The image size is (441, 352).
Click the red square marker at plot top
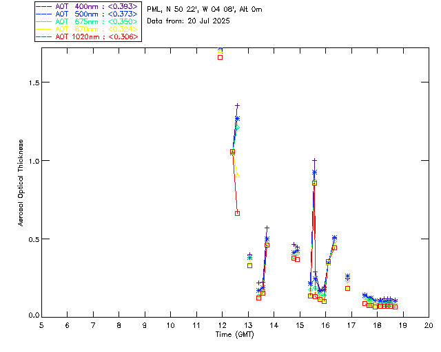[x=220, y=57]
